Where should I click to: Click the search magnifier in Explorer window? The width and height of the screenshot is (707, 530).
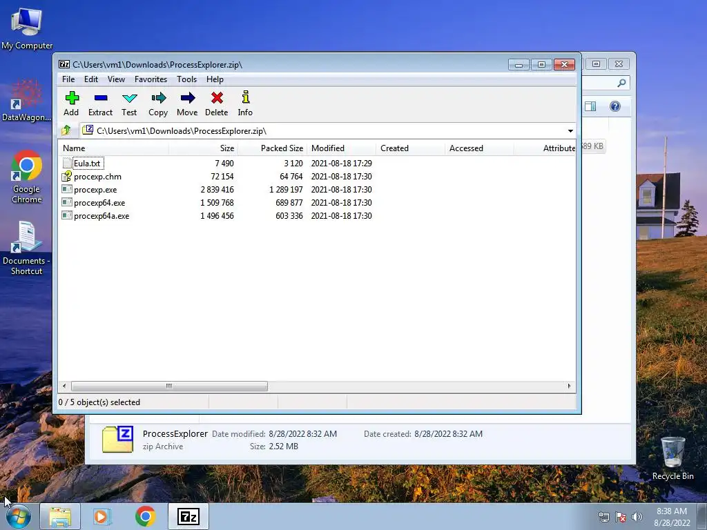pyautogui.click(x=621, y=83)
